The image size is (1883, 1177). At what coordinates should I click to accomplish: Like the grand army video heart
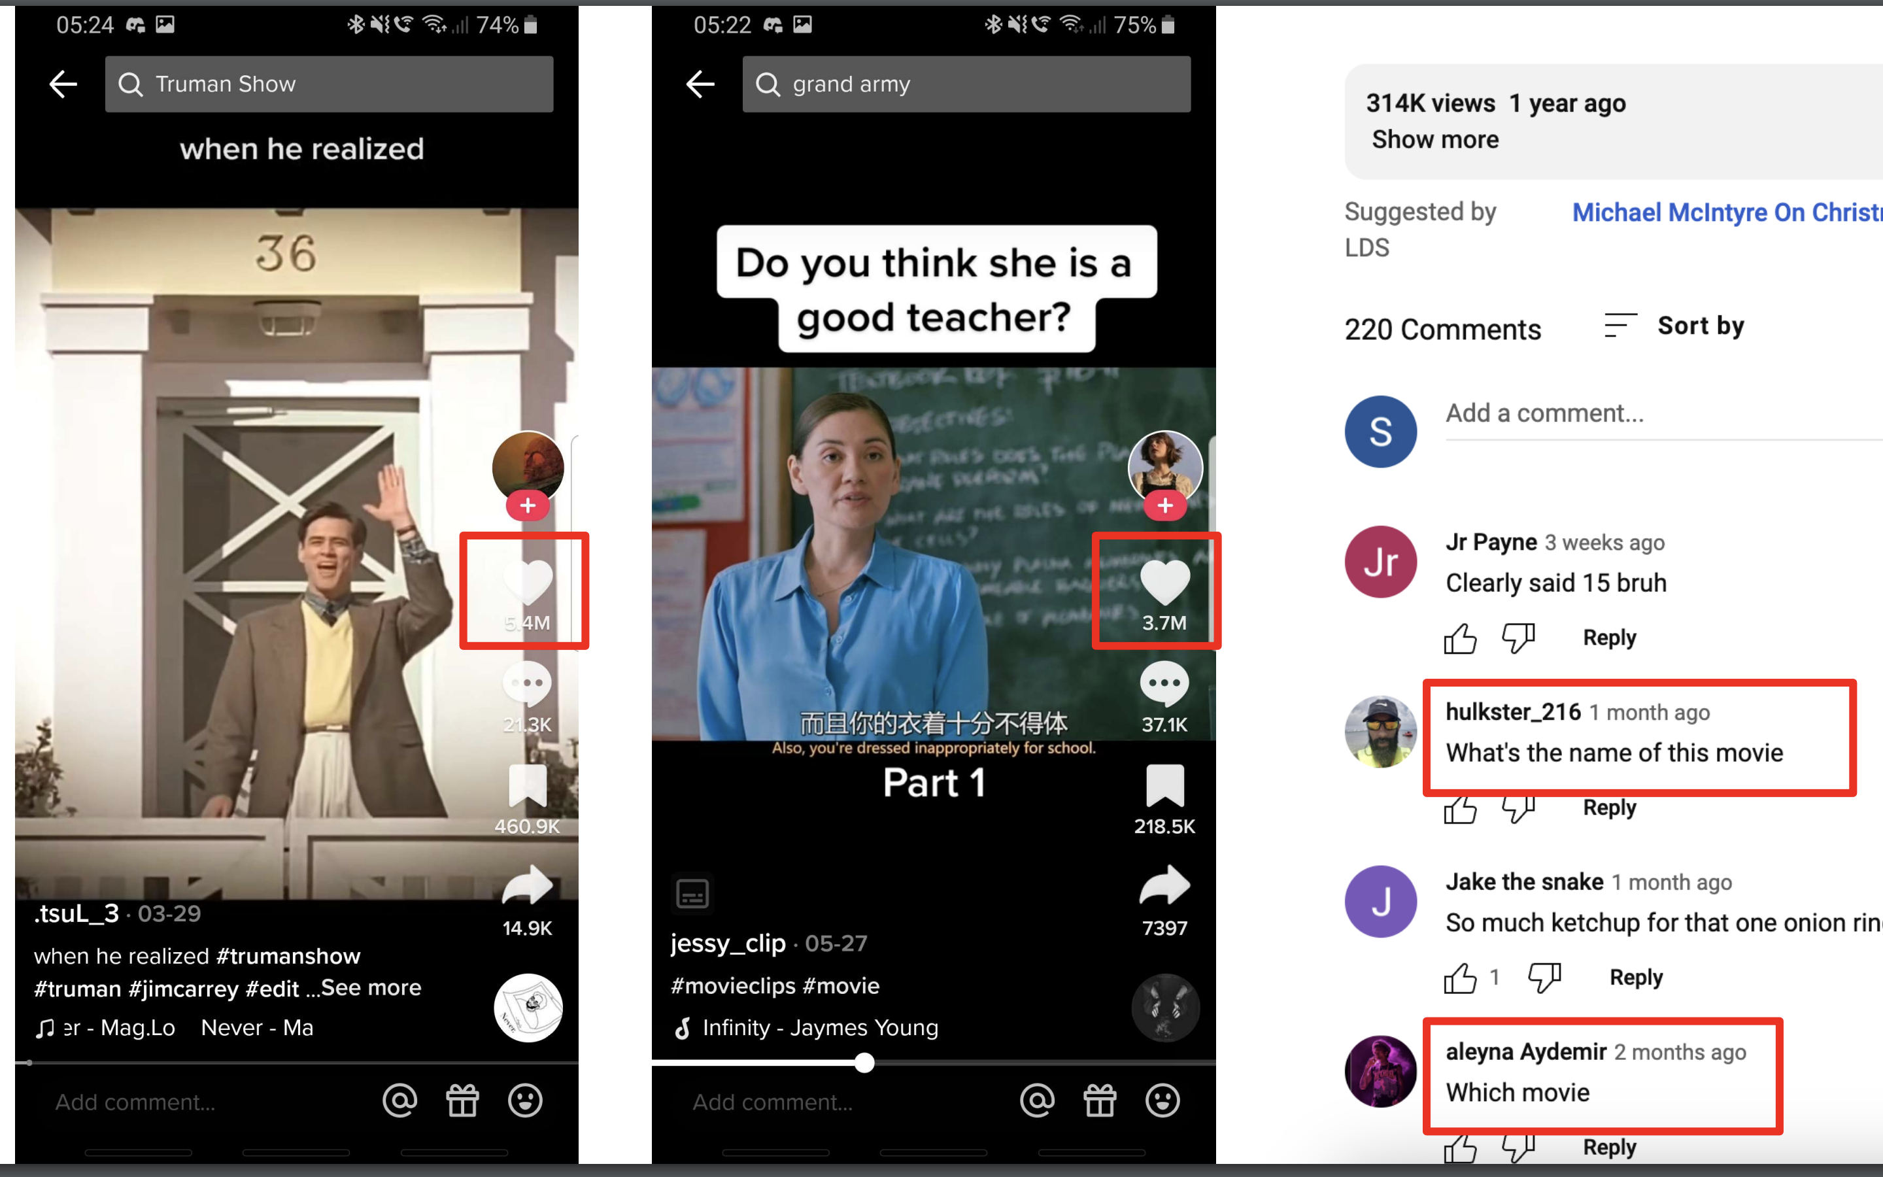tap(1164, 581)
